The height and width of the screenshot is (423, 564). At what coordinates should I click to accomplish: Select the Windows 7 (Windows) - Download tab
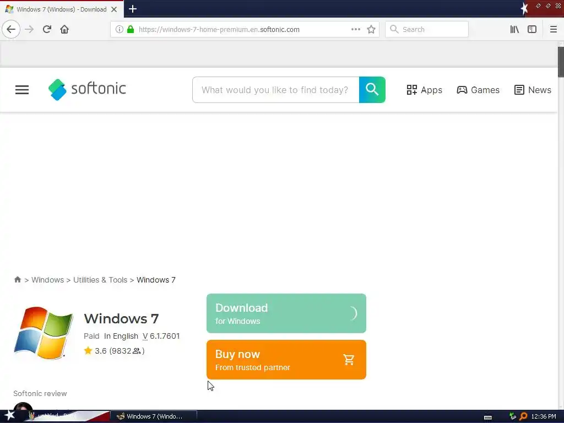click(62, 9)
